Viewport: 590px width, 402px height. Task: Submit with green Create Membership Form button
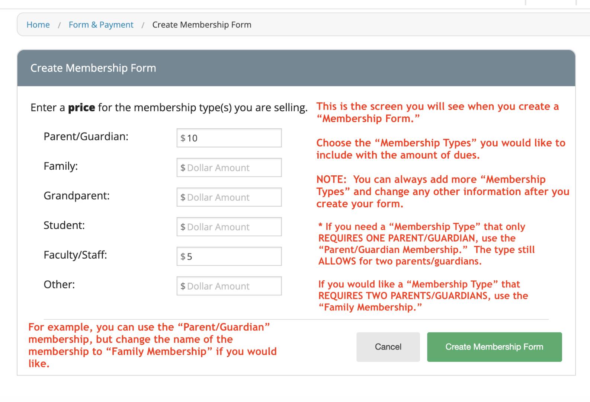coord(494,347)
